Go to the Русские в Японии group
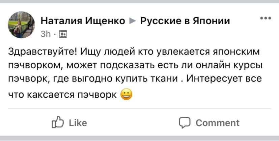This screenshot has width=279, height=141. 185,21
